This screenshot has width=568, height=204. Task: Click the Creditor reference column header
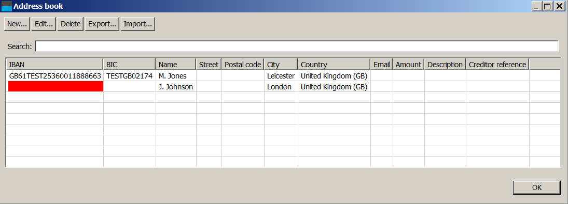click(x=497, y=65)
